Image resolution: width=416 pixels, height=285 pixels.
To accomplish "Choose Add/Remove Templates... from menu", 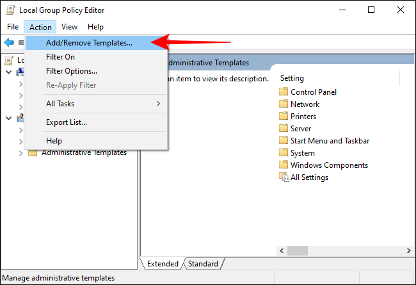I will pyautogui.click(x=97, y=43).
